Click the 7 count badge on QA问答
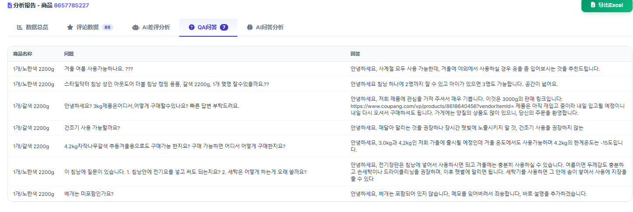Image resolution: width=633 pixels, height=212 pixels. pos(224,27)
